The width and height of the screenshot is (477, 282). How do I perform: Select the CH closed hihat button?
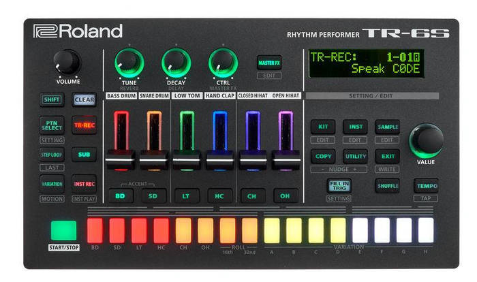coord(252,196)
